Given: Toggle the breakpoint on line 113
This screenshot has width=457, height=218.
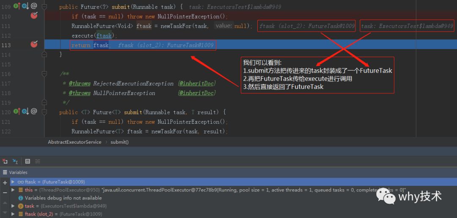Looking at the screenshot, I should tap(34, 44).
